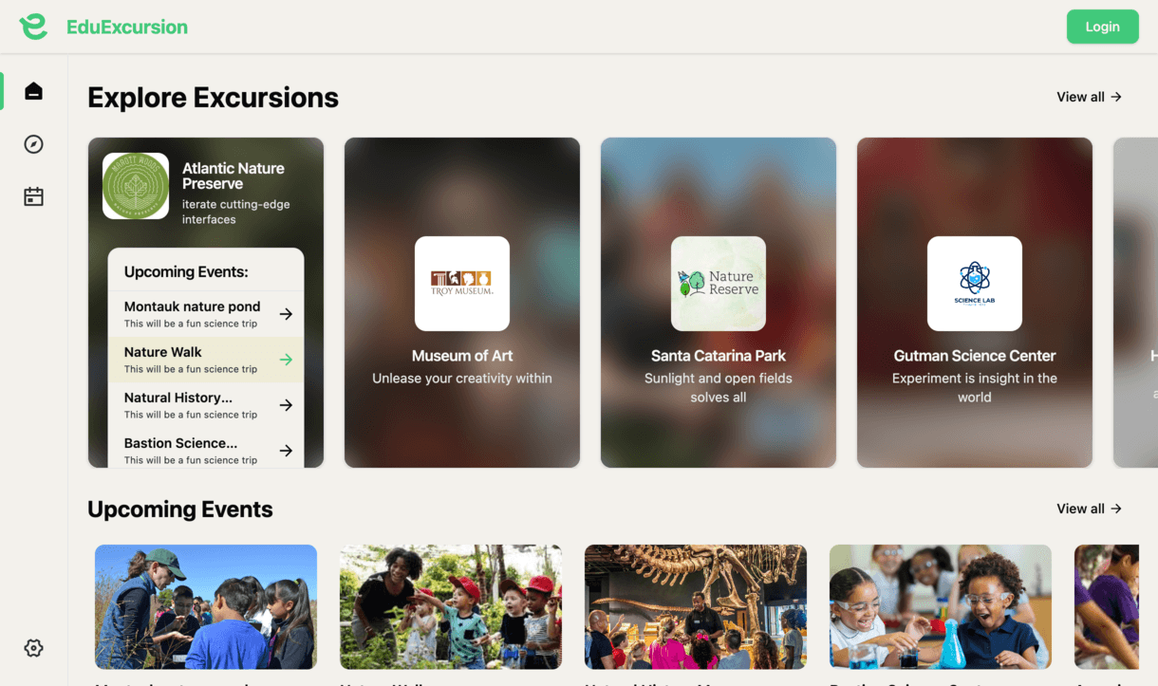
Task: Open the Natural History event arrow
Action: coord(286,405)
